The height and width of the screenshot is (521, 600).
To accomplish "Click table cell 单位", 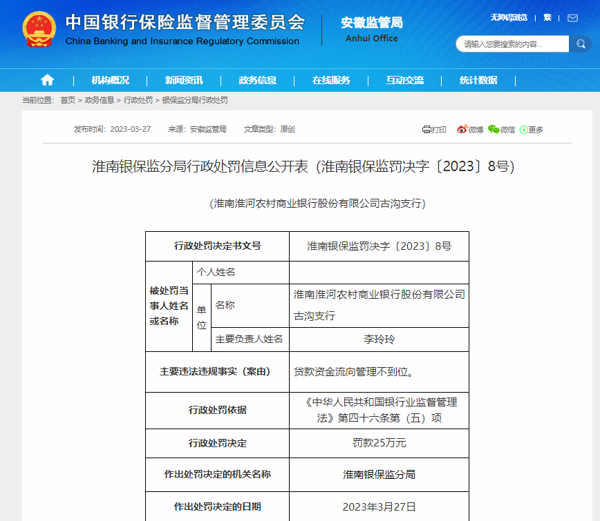I will (x=202, y=318).
